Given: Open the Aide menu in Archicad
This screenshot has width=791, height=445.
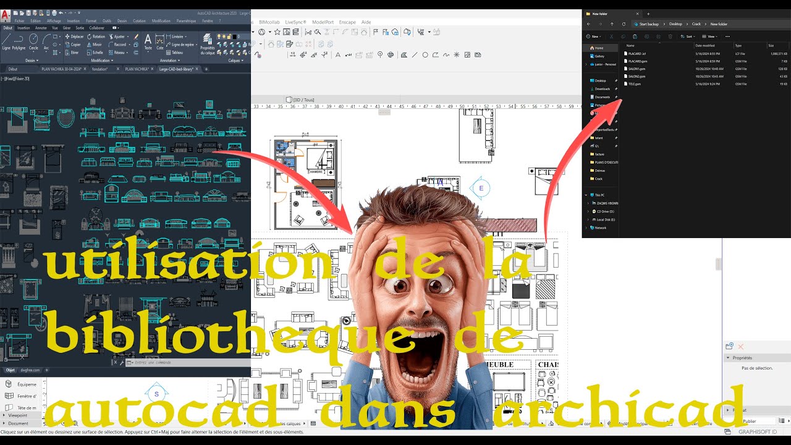Looking at the screenshot, I should [366, 22].
